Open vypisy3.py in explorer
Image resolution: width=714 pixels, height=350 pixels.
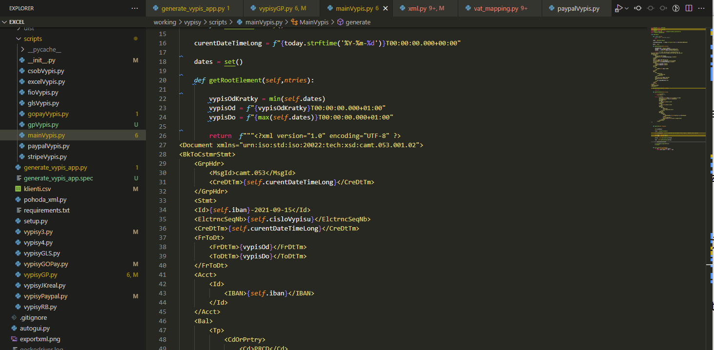pos(73,232)
